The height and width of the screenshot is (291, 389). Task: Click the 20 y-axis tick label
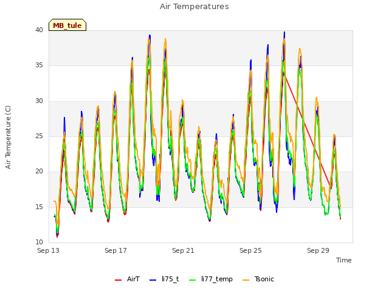(x=39, y=171)
